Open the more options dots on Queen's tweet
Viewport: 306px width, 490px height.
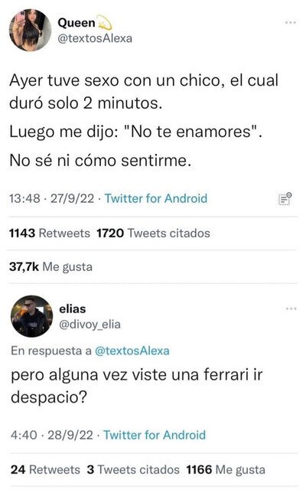291,22
